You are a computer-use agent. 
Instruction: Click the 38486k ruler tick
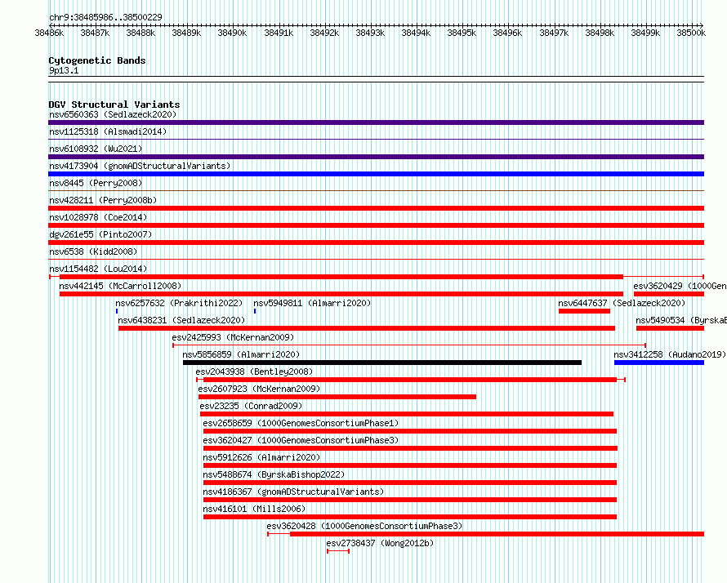click(49, 33)
